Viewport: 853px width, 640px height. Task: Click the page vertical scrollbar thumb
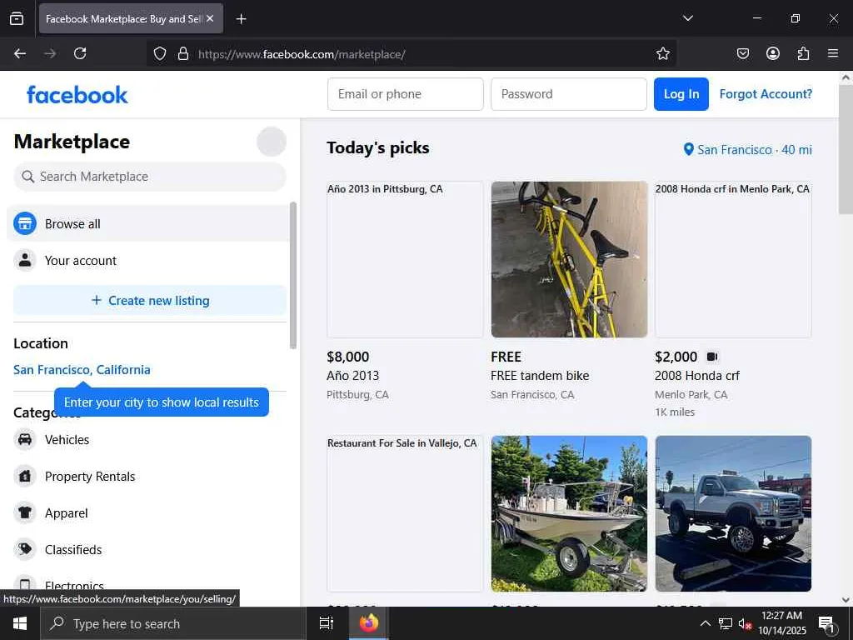[846, 150]
